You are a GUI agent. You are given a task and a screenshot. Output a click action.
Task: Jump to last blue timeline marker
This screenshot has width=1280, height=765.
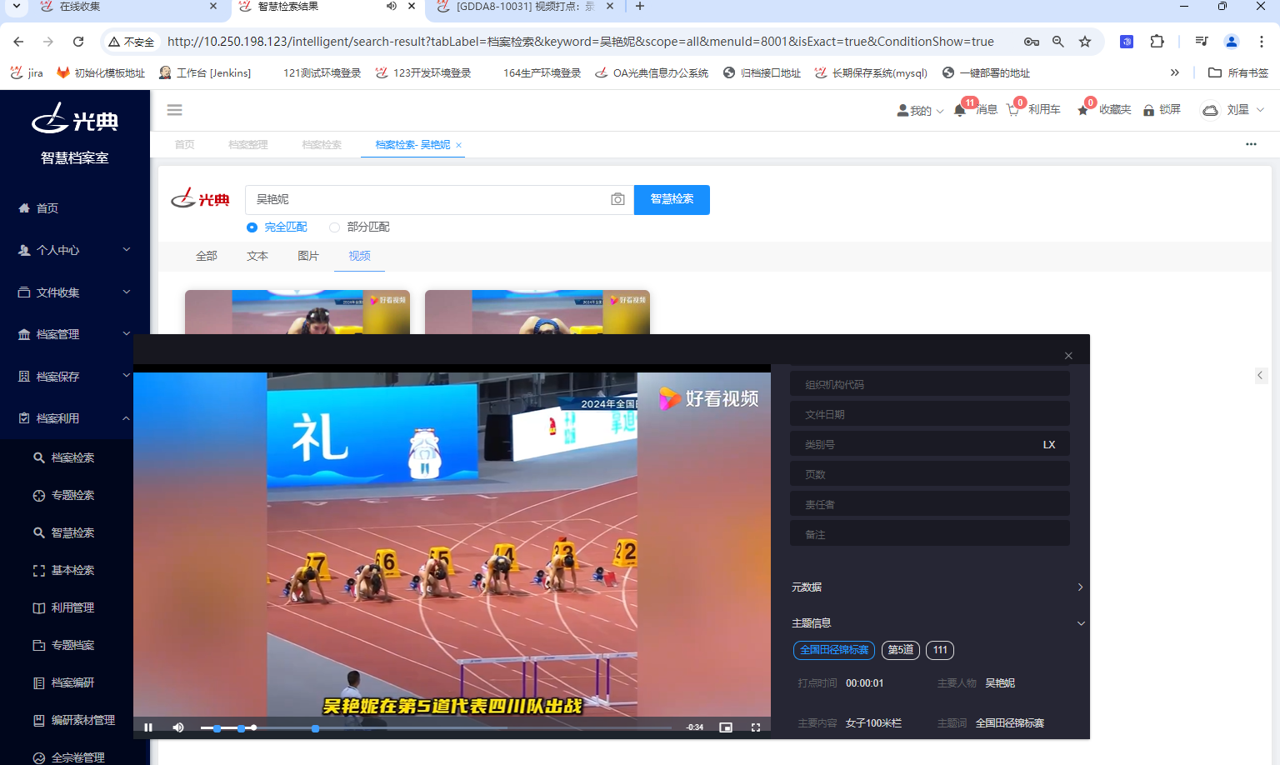click(315, 728)
